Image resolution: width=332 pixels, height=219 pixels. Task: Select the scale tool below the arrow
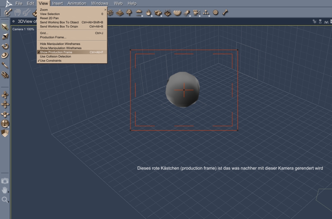(5, 36)
